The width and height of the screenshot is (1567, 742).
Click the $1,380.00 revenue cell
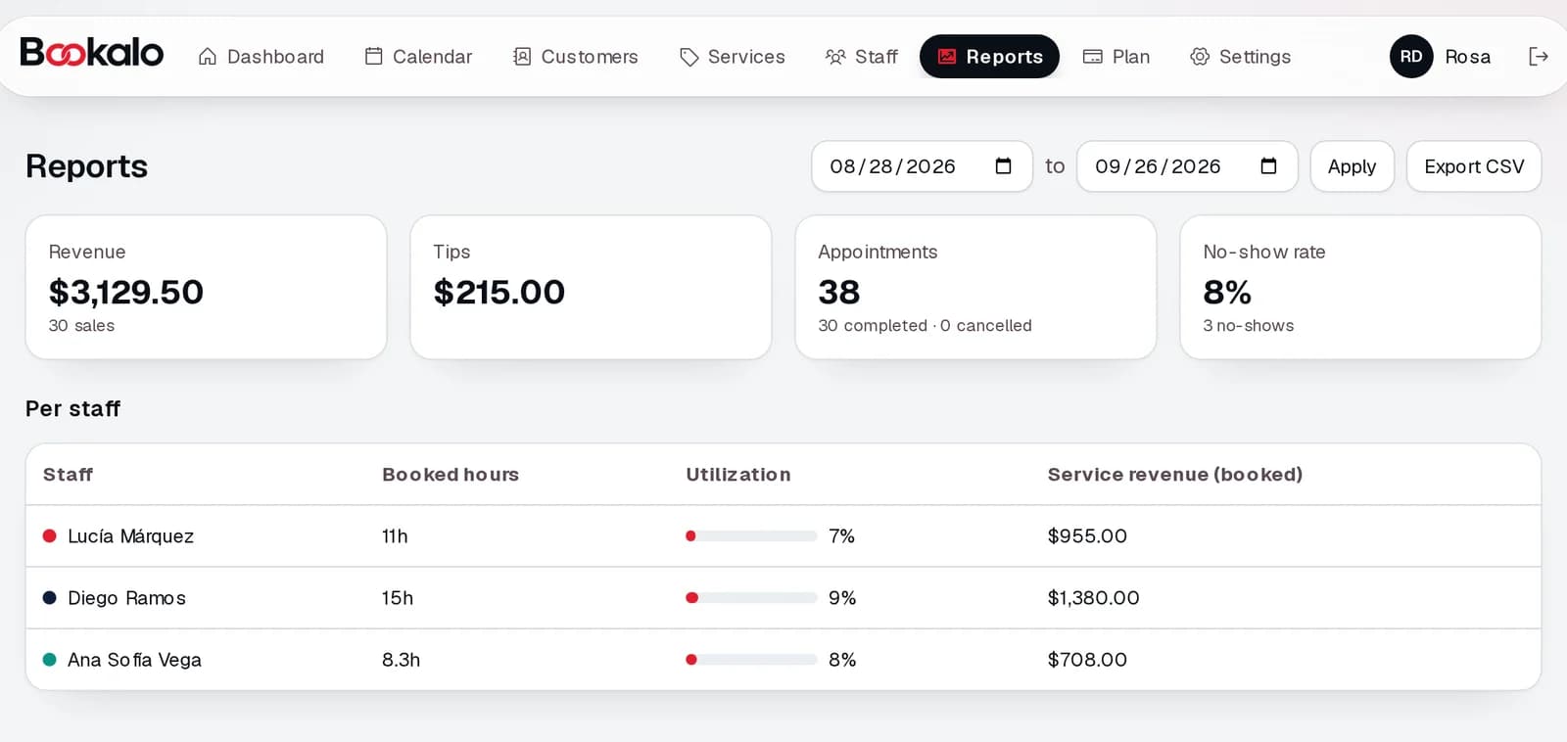pos(1093,597)
